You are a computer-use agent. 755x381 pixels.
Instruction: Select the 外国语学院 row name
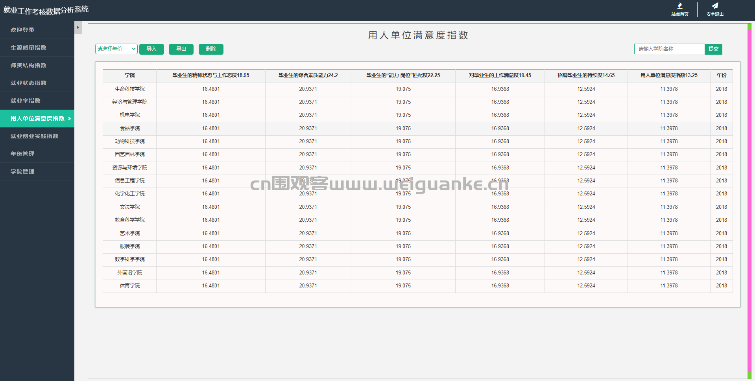(x=129, y=273)
